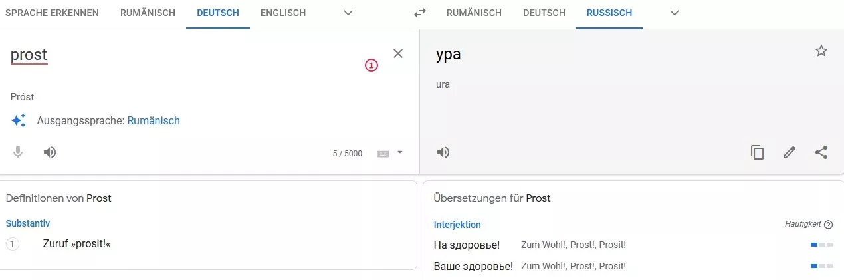Swap source and target languages
The image size is (844, 280).
[x=419, y=13]
